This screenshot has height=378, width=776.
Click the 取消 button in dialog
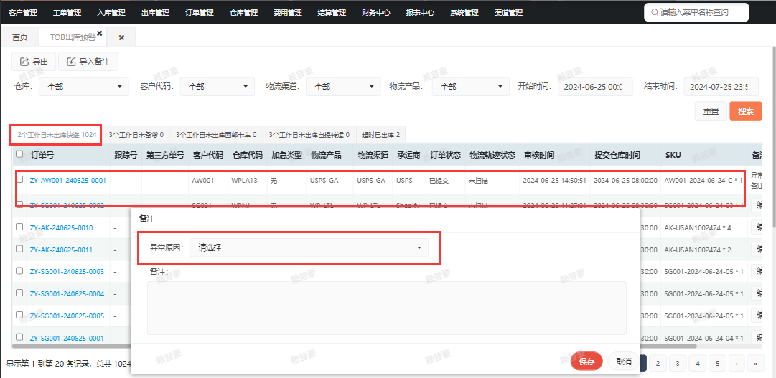624,362
